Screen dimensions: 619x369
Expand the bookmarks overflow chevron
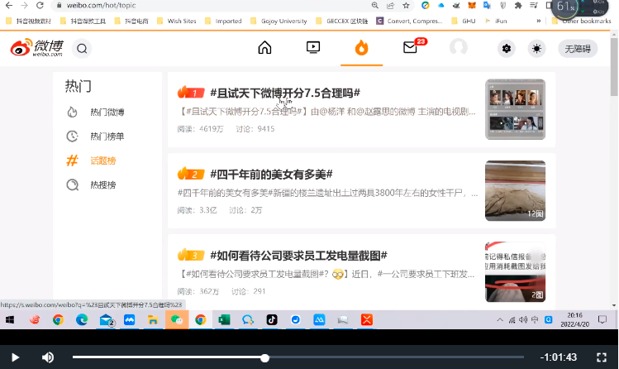pyautogui.click(x=539, y=21)
